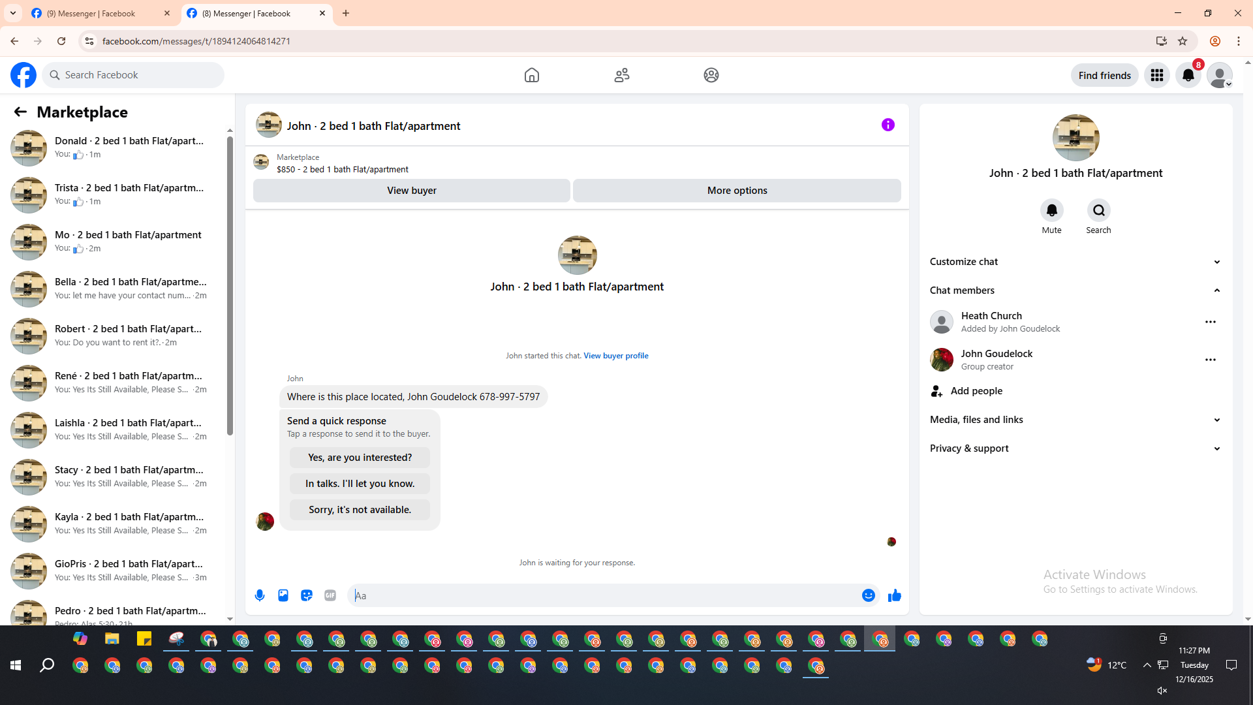The height and width of the screenshot is (705, 1253).
Task: Open the René conversation
Action: point(114,383)
